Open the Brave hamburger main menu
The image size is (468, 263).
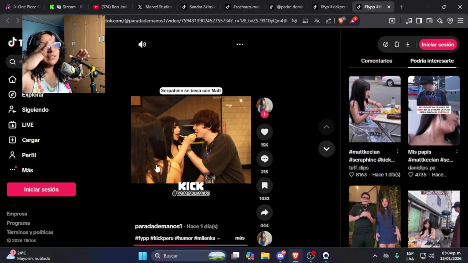click(x=460, y=21)
